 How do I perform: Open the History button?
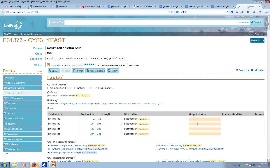coord(113,71)
